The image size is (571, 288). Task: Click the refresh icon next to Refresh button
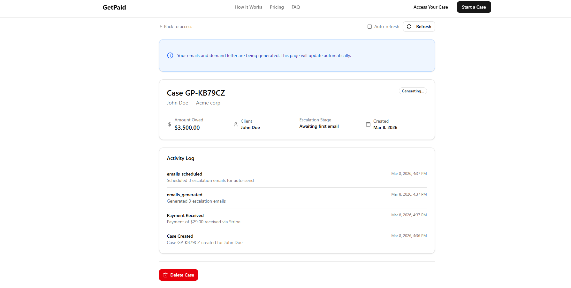tap(409, 26)
